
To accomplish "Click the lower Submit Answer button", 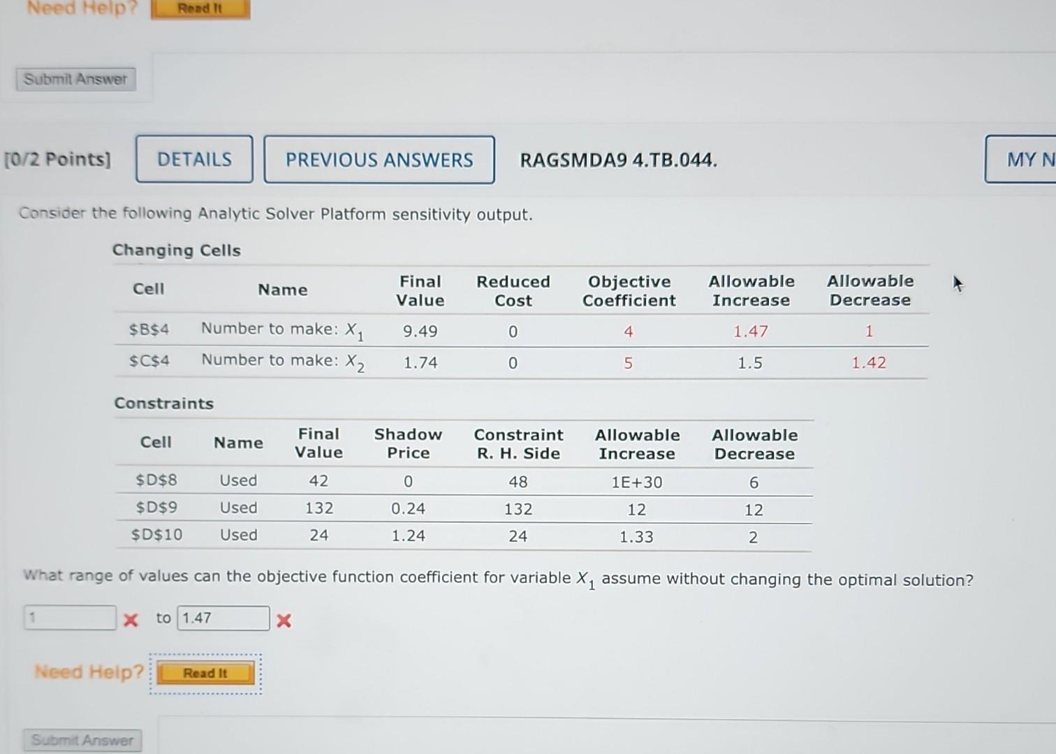I will (82, 740).
